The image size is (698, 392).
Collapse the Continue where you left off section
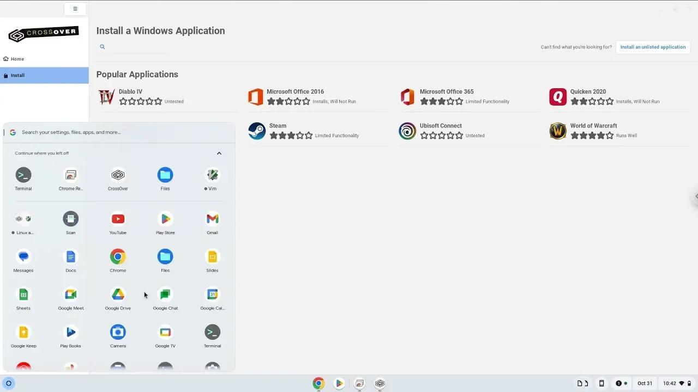[219, 153]
